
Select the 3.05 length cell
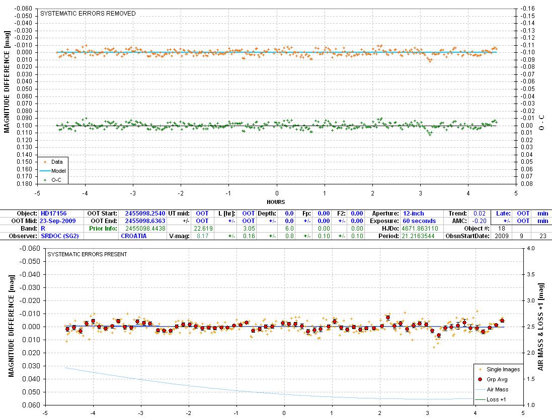click(249, 229)
